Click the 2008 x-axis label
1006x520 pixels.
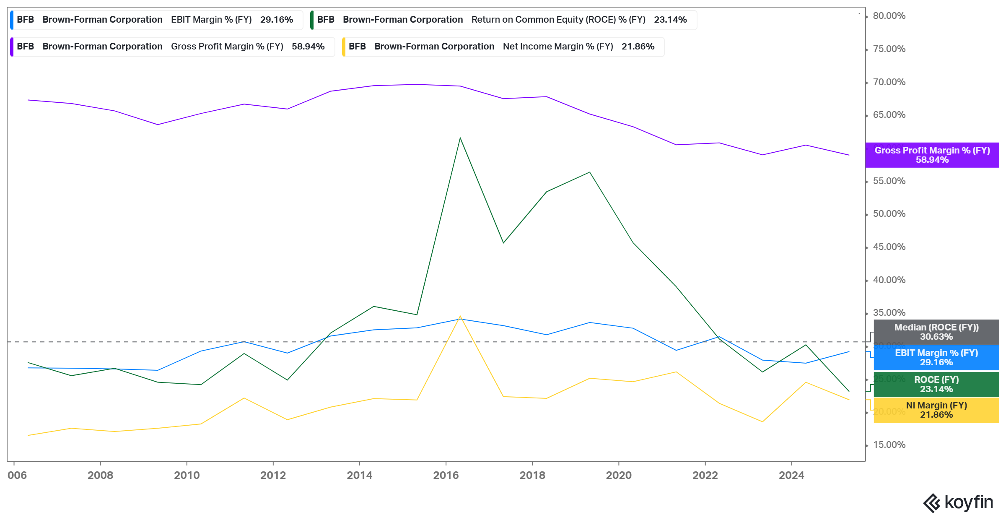100,475
